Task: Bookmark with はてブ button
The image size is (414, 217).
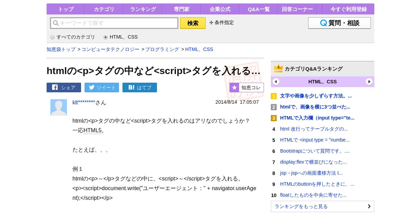Action: tap(140, 87)
